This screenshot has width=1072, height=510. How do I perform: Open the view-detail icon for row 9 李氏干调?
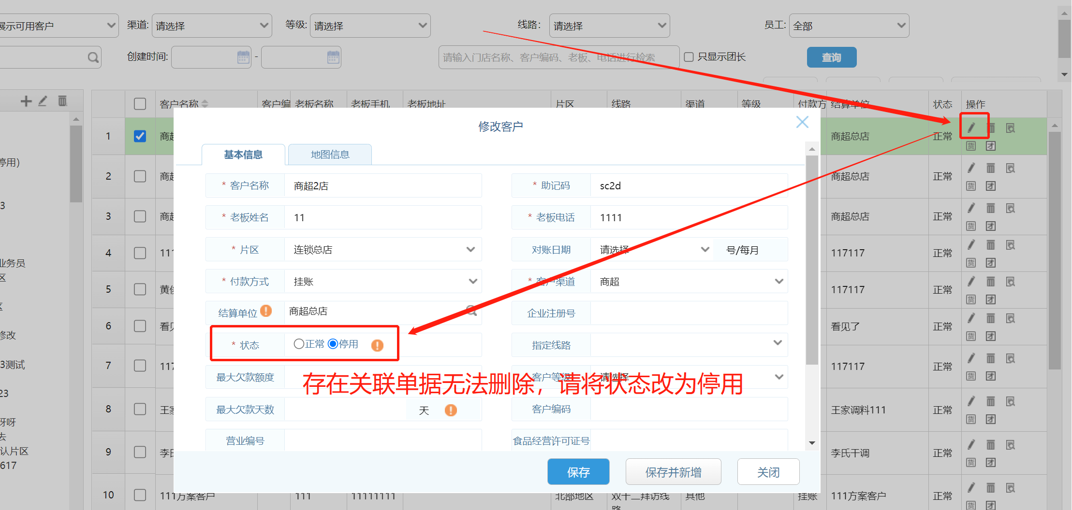[1010, 445]
